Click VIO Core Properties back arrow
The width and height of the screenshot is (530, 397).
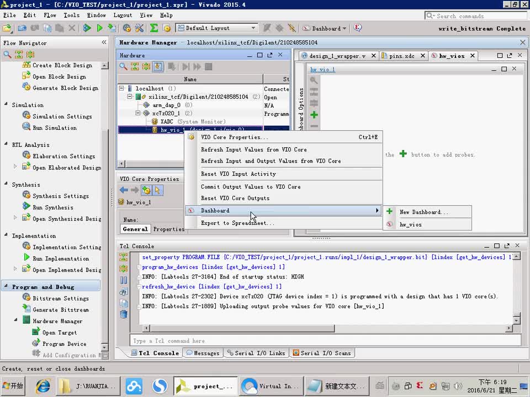point(124,190)
